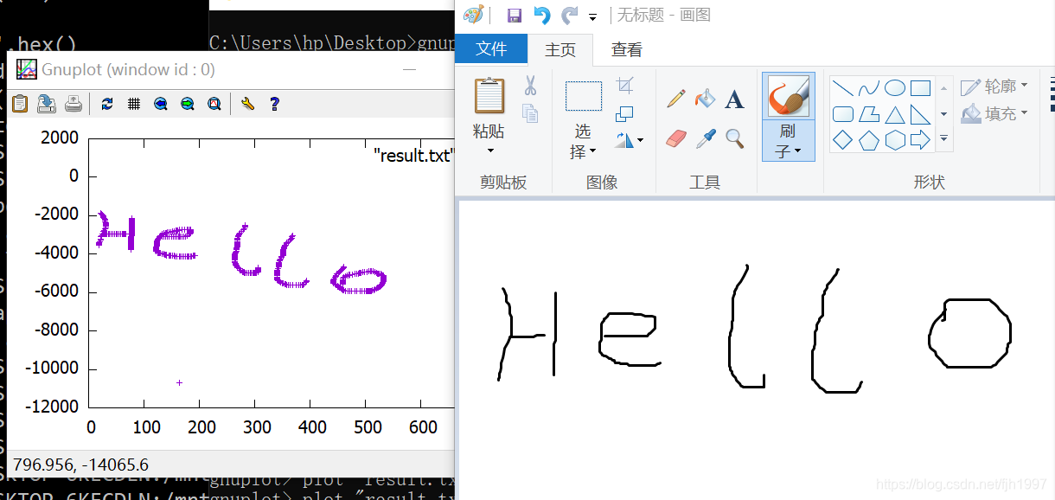Click the Gnuplot replot refresh icon

(106, 104)
